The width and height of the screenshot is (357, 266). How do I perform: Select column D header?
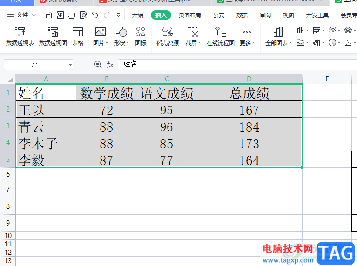tap(249, 79)
